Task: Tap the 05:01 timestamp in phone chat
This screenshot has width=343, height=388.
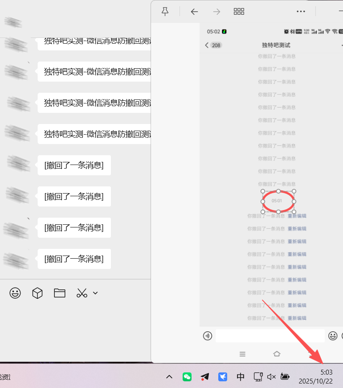Action: coord(277,201)
